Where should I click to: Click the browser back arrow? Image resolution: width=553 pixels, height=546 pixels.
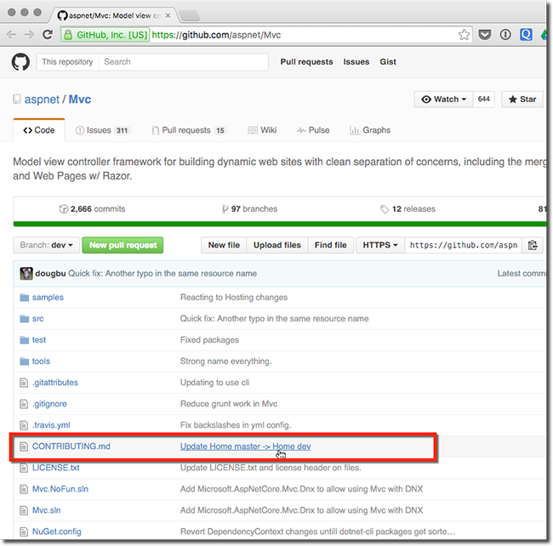tap(12, 35)
